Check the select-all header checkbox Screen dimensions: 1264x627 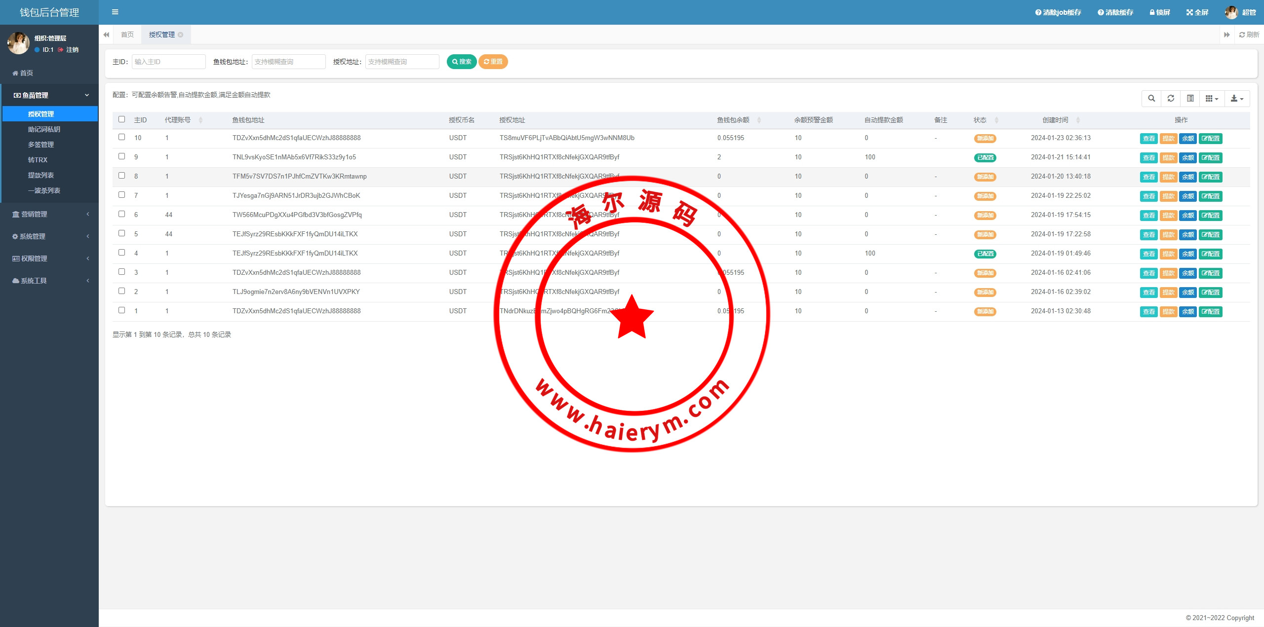(x=121, y=119)
